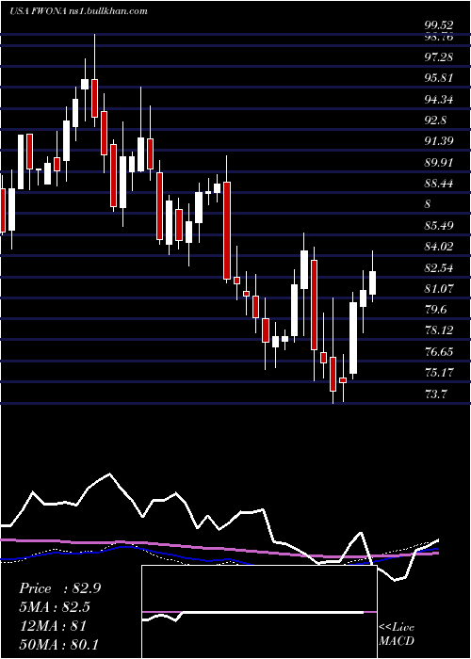
Task: Click the 82.54 price axis label
Action: point(439,267)
